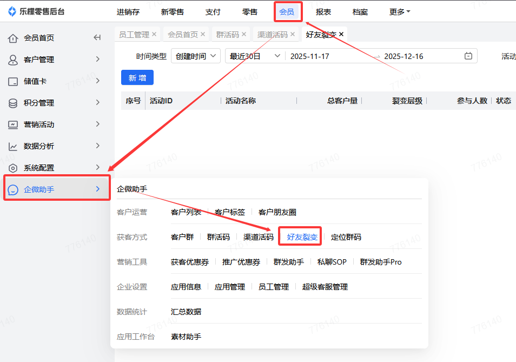Collapse the sidebar with the arrow icon
The width and height of the screenshot is (516, 362).
pos(97,37)
